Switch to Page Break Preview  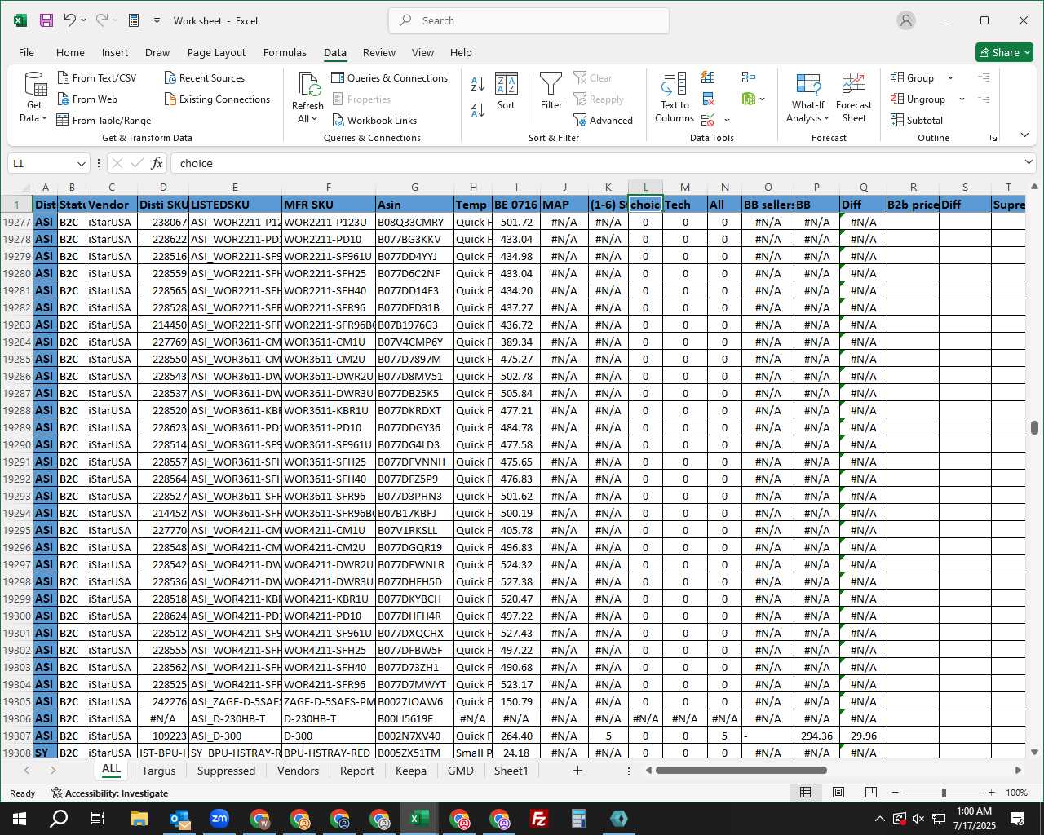pyautogui.click(x=870, y=793)
